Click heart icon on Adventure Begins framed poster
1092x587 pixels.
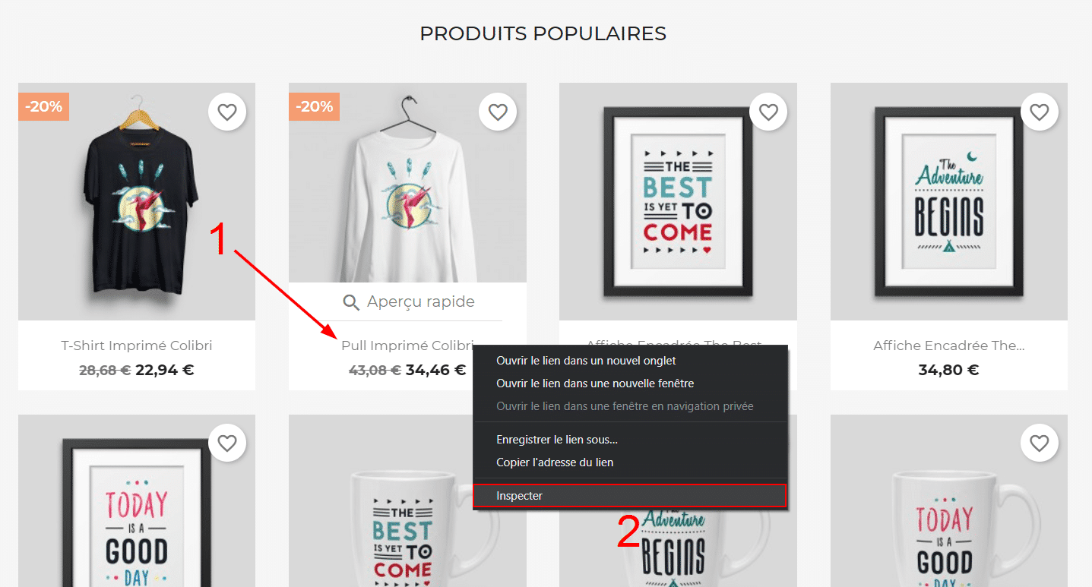[x=1039, y=112]
